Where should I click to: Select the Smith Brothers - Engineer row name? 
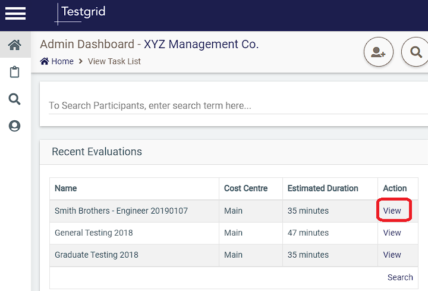coord(121,211)
